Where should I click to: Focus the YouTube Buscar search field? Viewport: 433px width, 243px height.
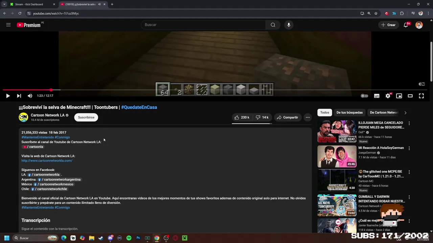[203, 25]
